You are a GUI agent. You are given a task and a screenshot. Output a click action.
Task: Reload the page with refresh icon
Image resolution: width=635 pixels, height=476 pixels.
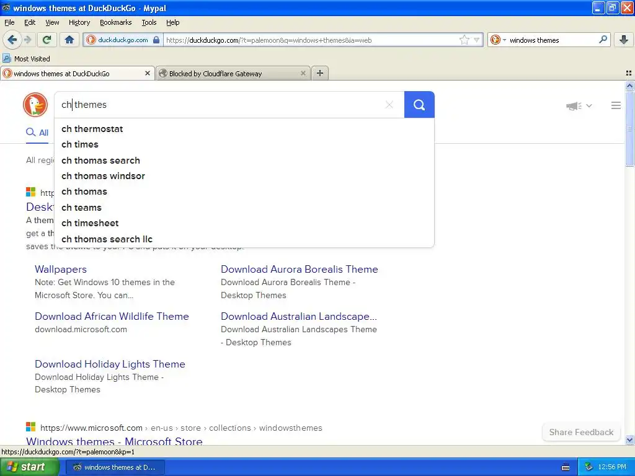point(47,40)
